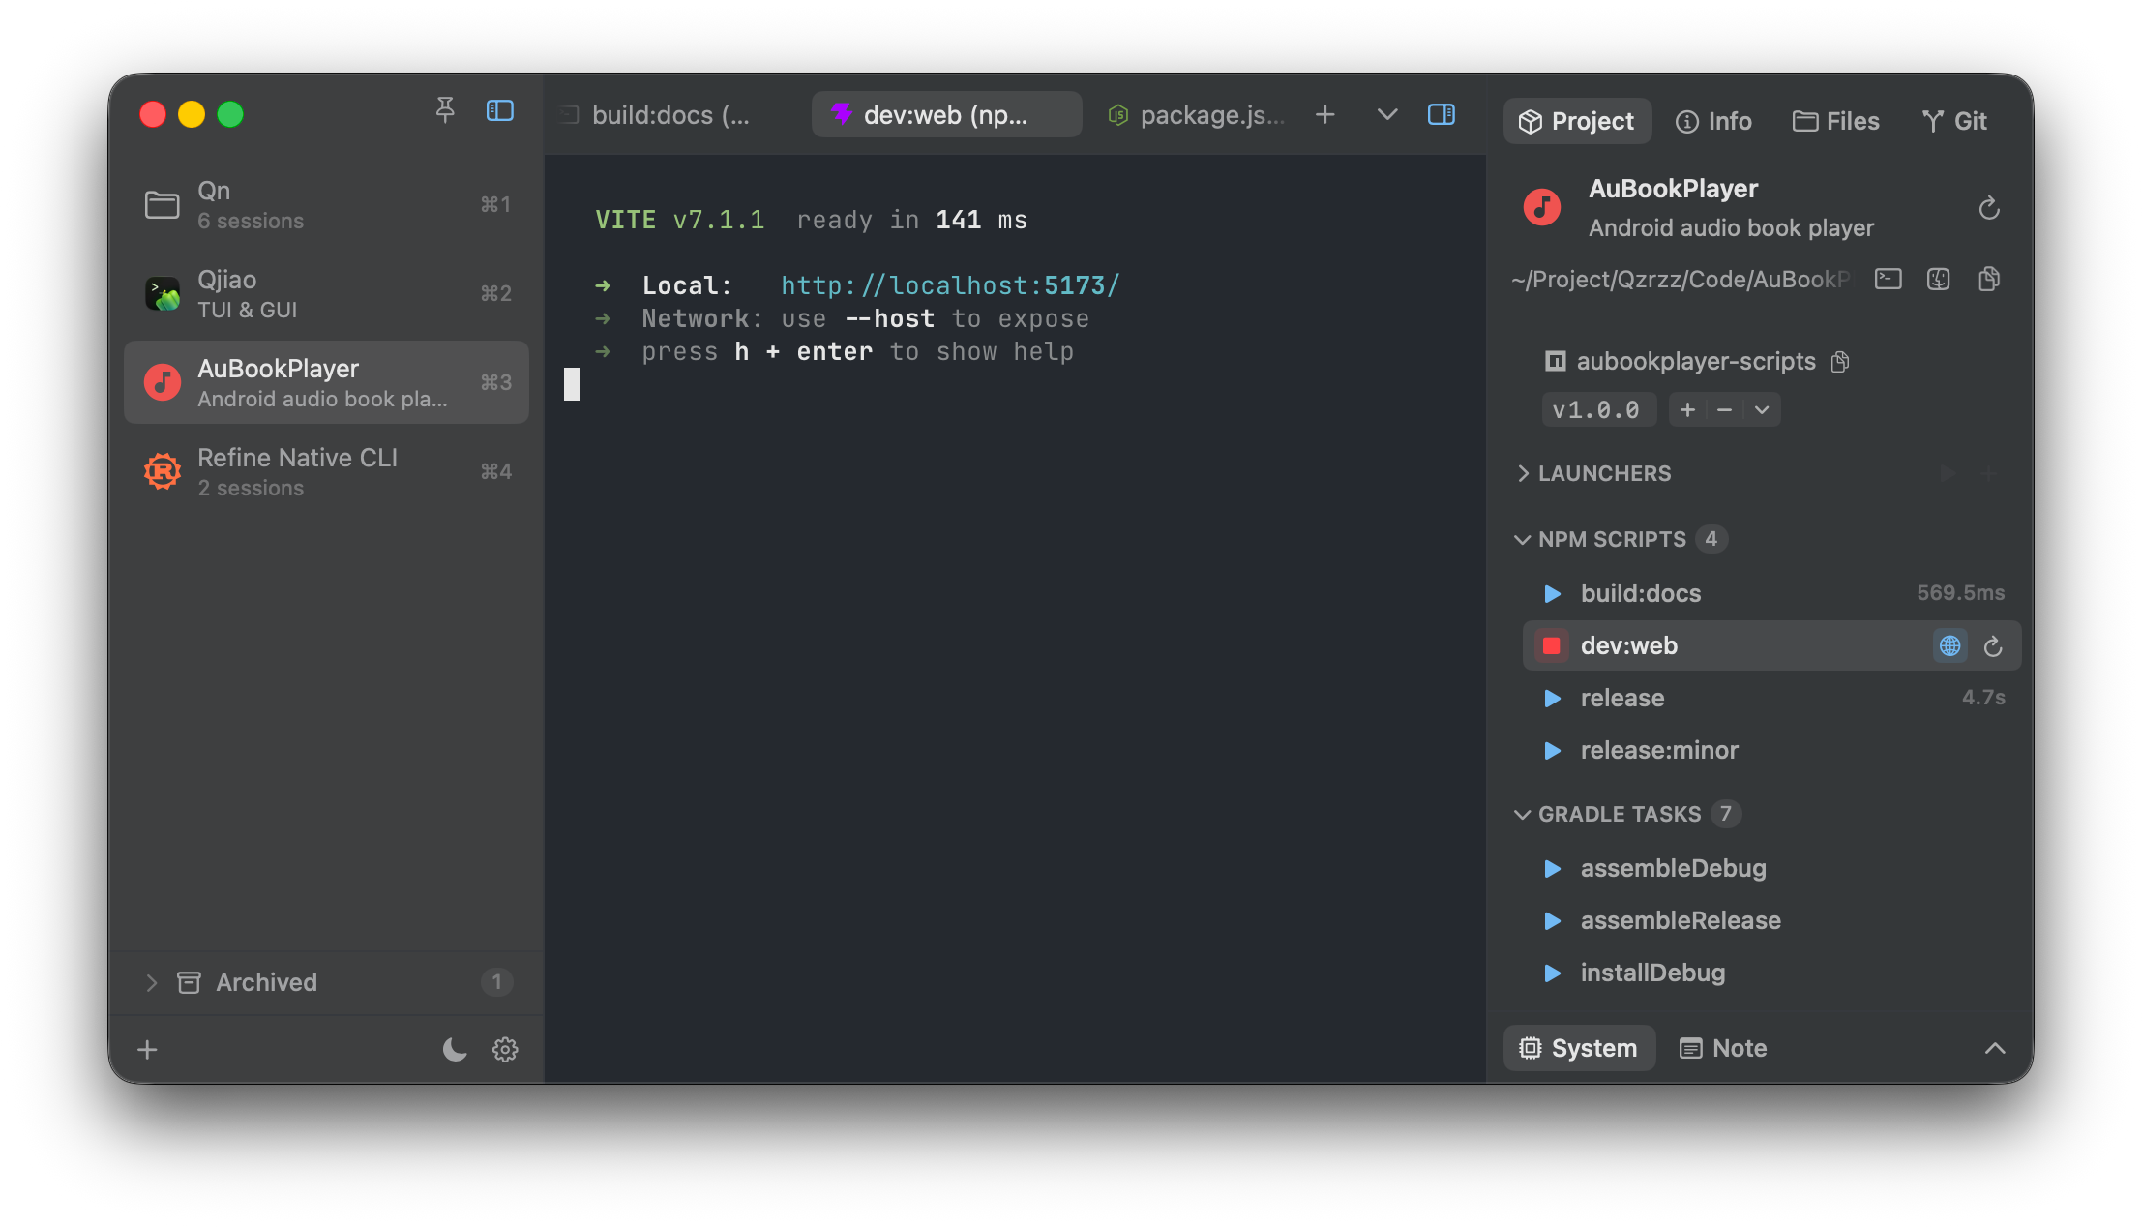Viewport: 2142px width, 1227px height.
Task: Open settings gear icon
Action: [505, 1049]
